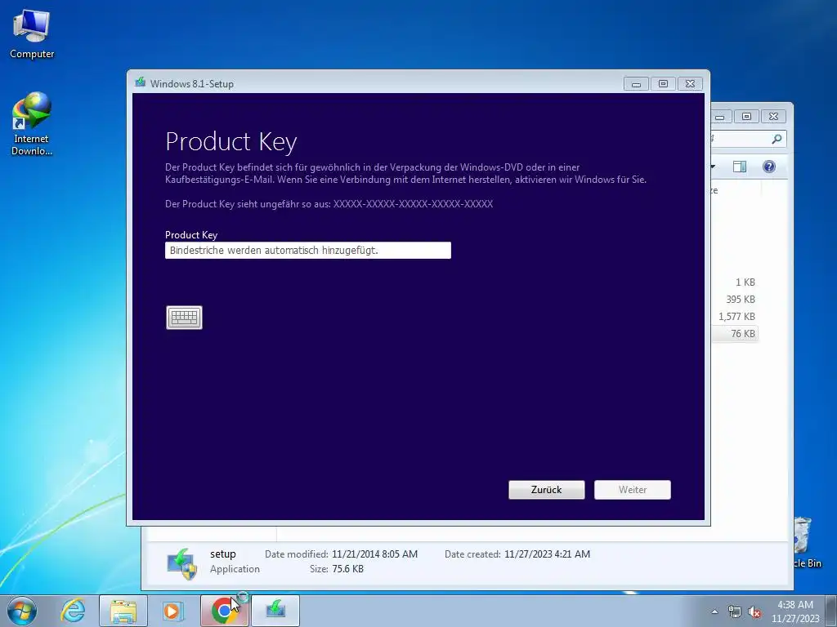Click the Date created value 11/27/2023 4:21 AM
The height and width of the screenshot is (627, 837).
[547, 554]
